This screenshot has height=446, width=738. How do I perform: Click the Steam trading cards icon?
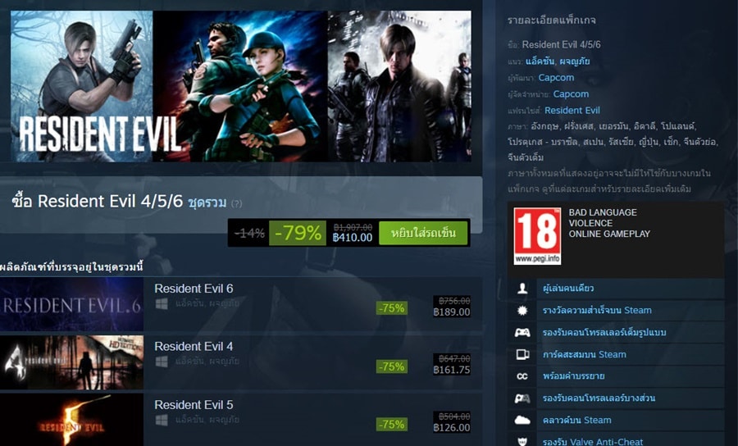pyautogui.click(x=522, y=354)
